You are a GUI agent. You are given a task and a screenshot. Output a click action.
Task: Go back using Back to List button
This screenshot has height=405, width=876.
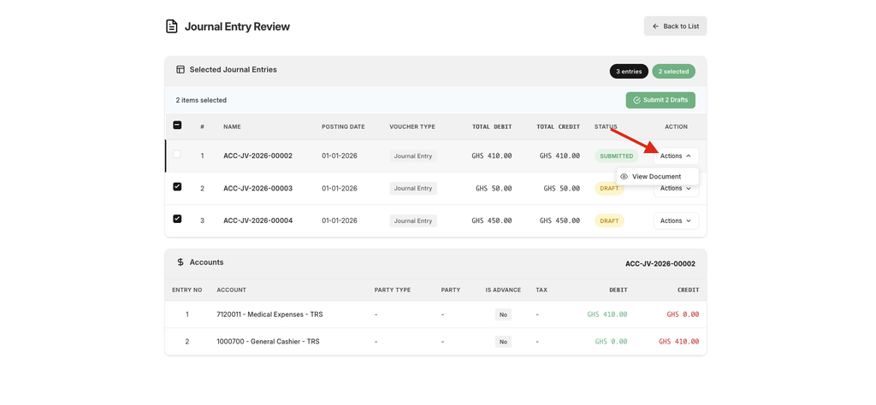[675, 26]
